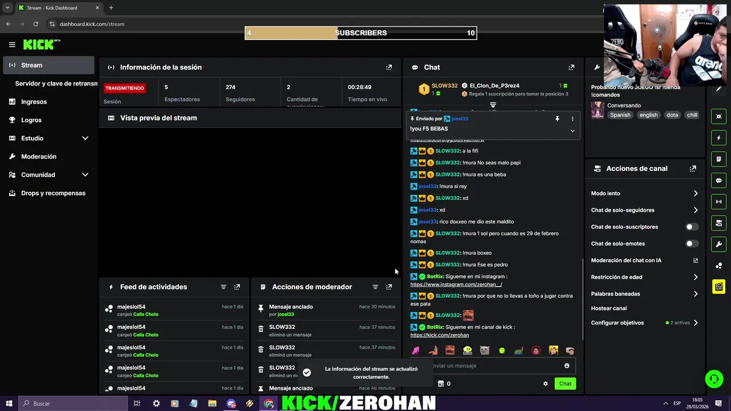The width and height of the screenshot is (731, 411).
Task: Reload the page in browser
Action: 35,24
